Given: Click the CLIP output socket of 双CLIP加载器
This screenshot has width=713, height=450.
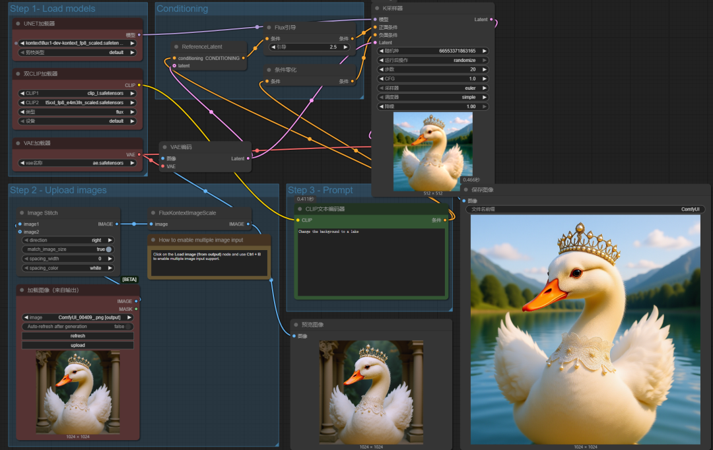Looking at the screenshot, I should (139, 85).
